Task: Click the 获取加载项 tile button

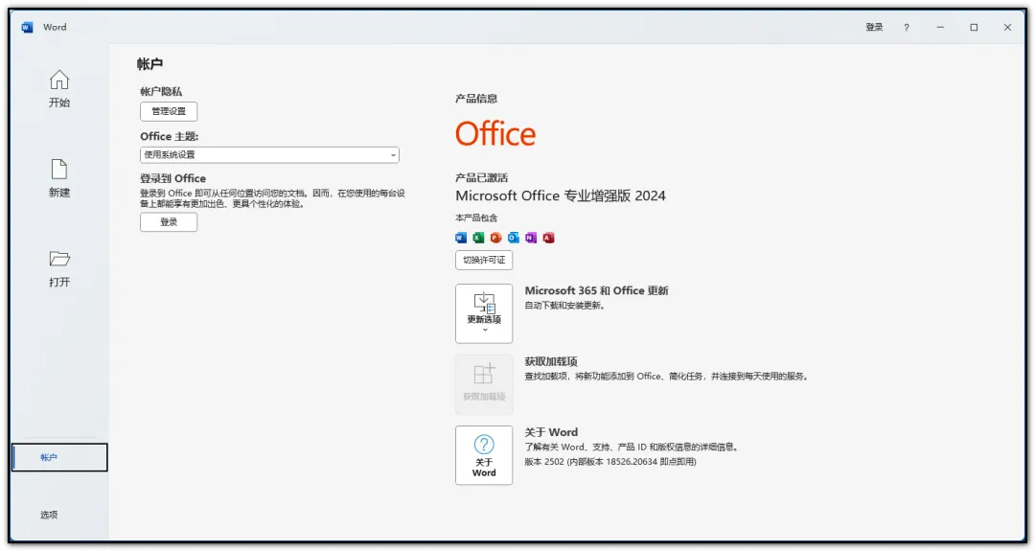Action: point(484,384)
